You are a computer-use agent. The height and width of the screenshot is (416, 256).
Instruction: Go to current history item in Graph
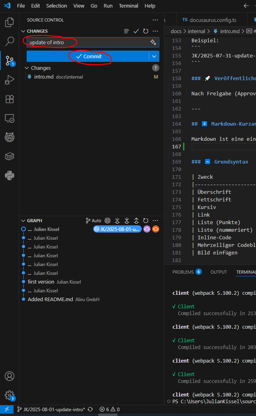pos(107,221)
